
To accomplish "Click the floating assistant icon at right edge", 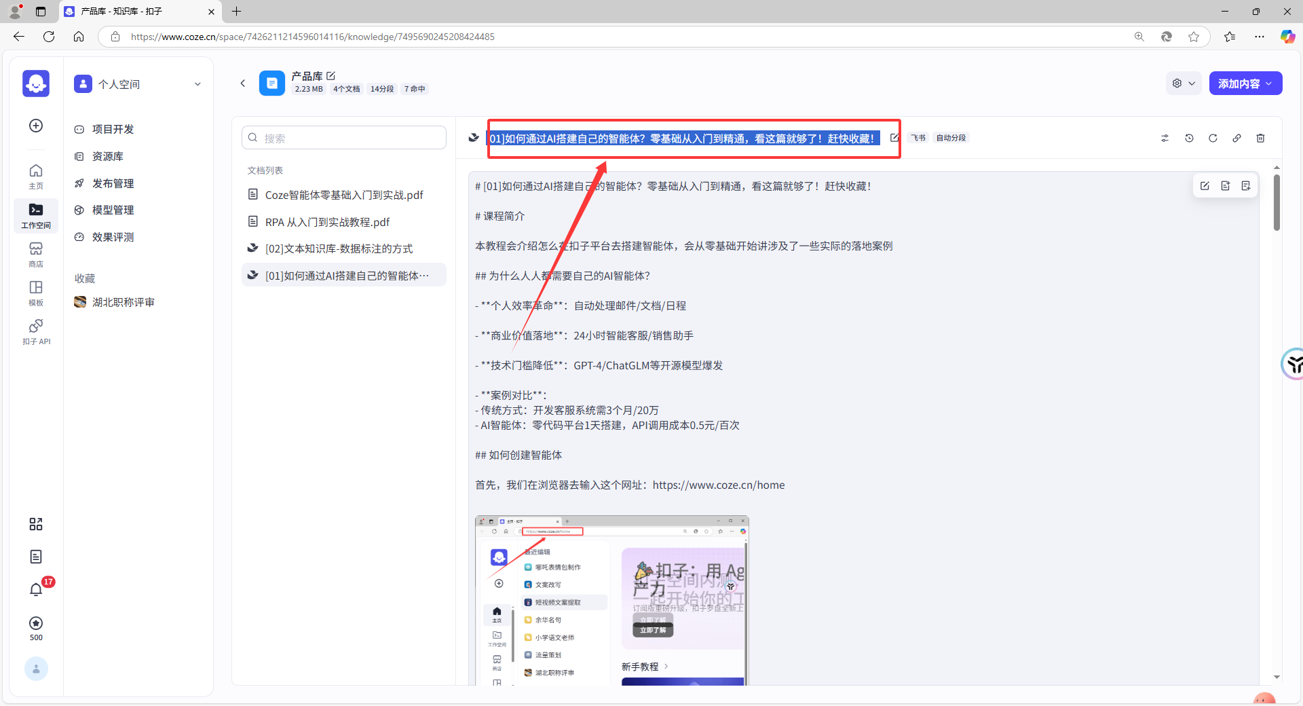I will (1292, 364).
